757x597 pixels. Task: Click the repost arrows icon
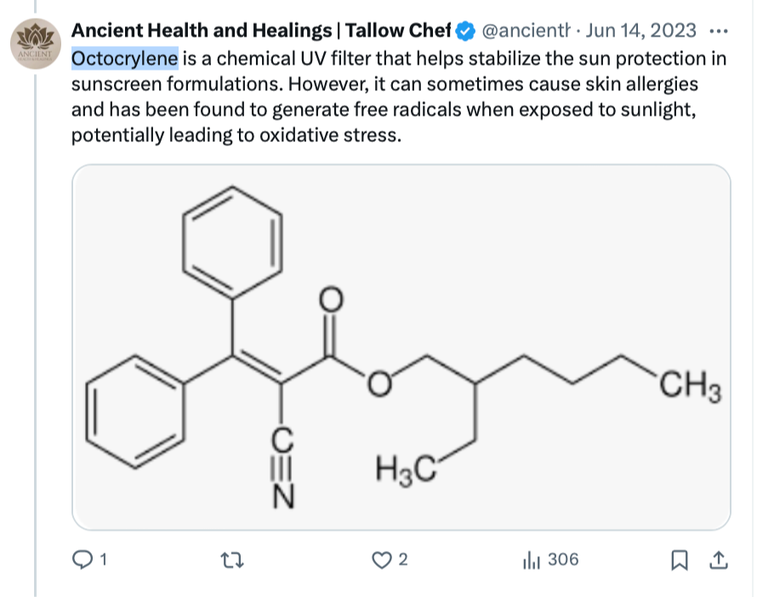tap(231, 560)
